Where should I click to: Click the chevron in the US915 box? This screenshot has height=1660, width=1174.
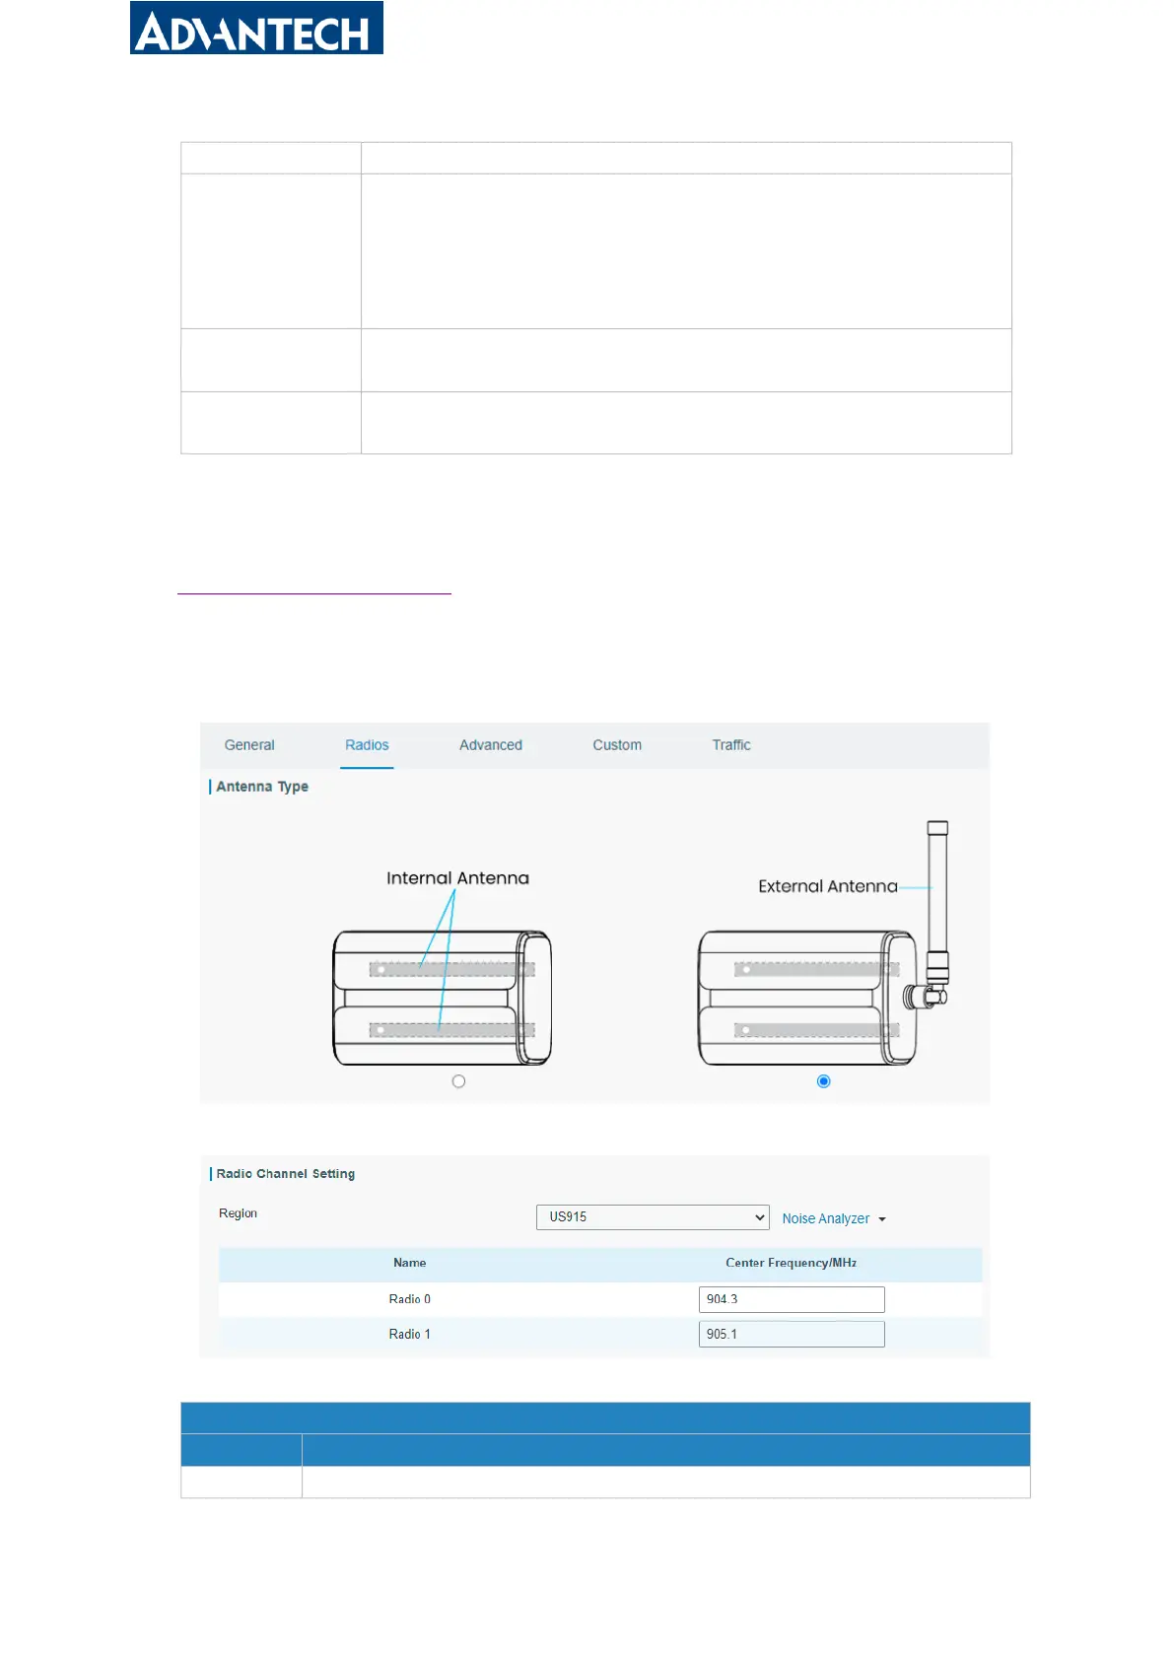[x=759, y=1217]
